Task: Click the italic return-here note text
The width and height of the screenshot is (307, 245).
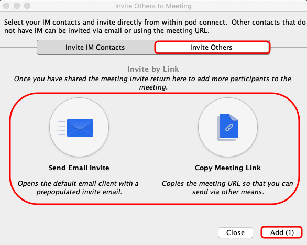Action: pos(153,83)
